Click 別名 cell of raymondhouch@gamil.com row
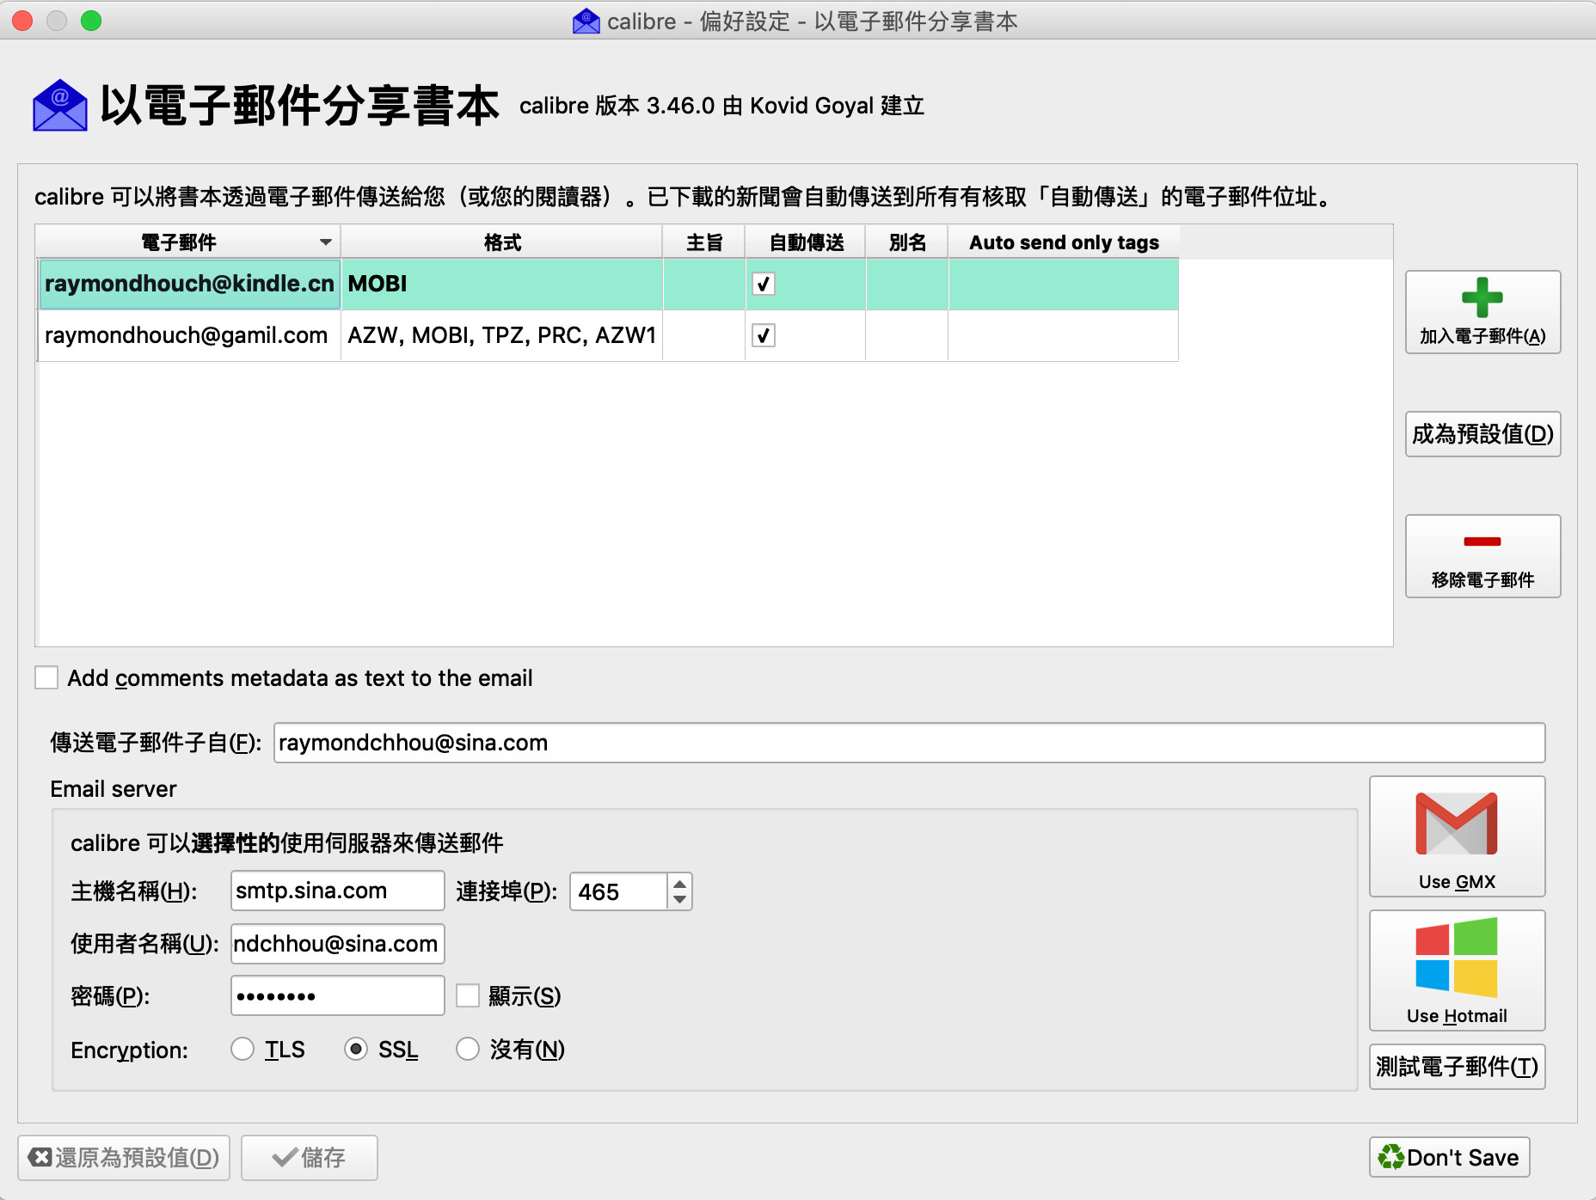The width and height of the screenshot is (1596, 1200). [907, 335]
